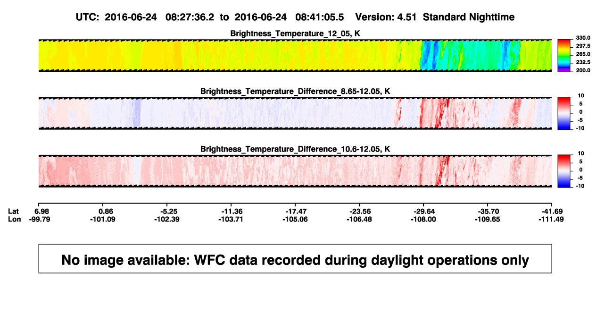The height and width of the screenshot is (315, 613).
Task: Click the Brightness_Temperature_12_05, K title
Action: coord(295,34)
